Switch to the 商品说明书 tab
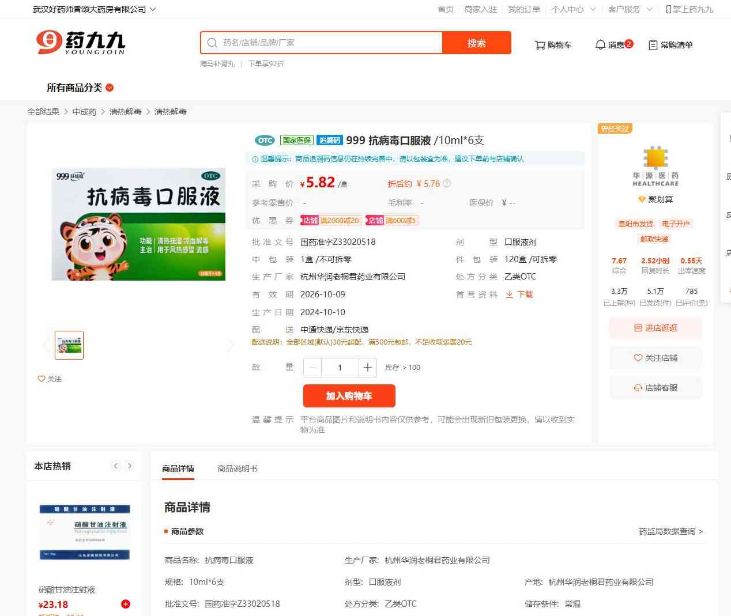 point(237,468)
